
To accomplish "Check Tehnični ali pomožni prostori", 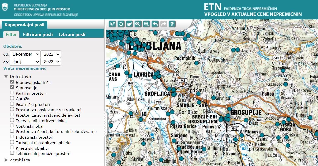I will 12,153.
